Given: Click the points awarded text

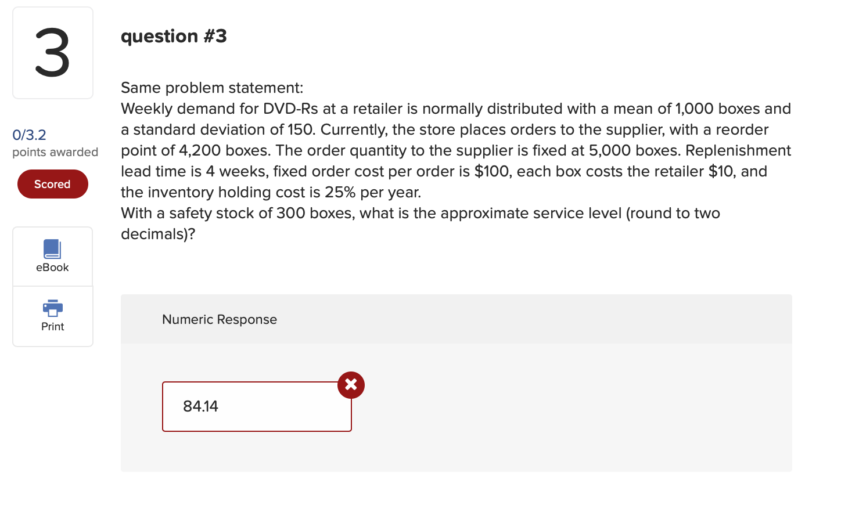Looking at the screenshot, I should point(55,152).
